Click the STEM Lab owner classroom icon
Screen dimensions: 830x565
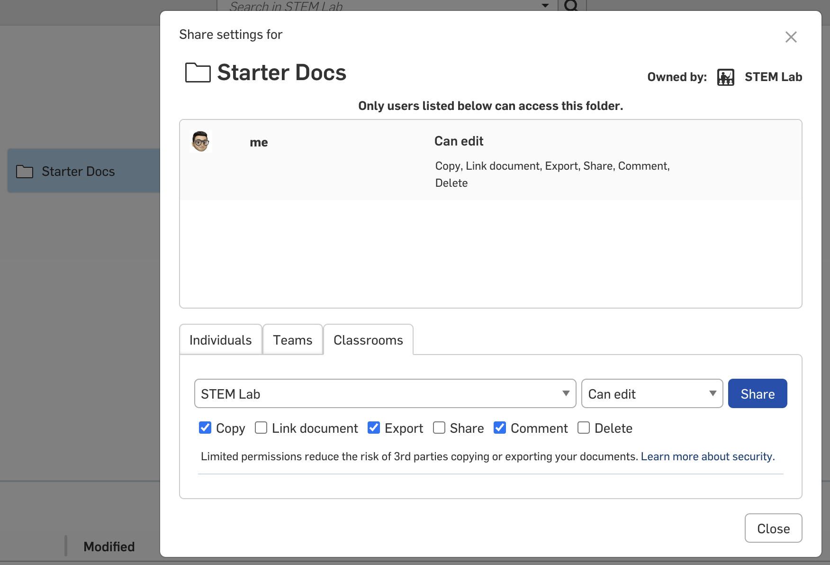pyautogui.click(x=725, y=77)
